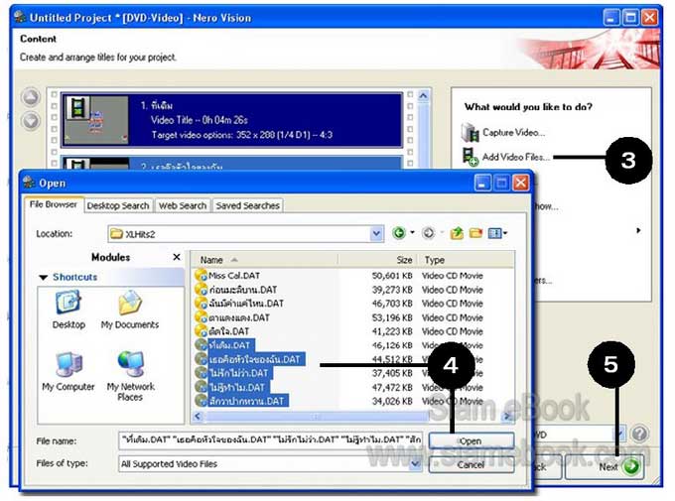
Task: Select the file ไม่รู้ทำไม.DAT
Action: pyautogui.click(x=237, y=387)
